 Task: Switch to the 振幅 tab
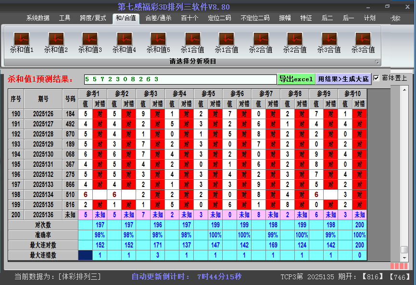coord(285,18)
